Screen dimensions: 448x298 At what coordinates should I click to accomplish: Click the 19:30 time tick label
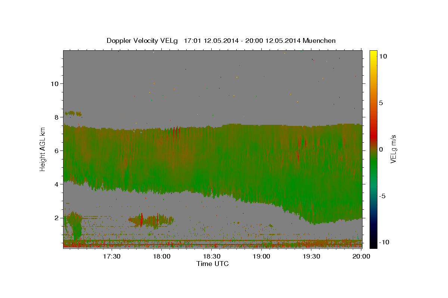point(311,256)
